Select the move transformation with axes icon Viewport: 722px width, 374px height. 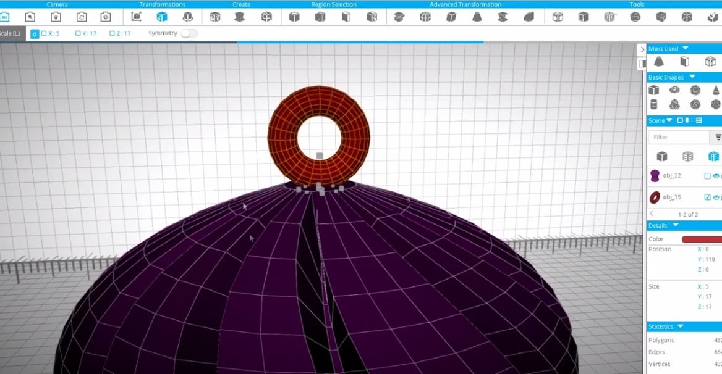pyautogui.click(x=136, y=17)
